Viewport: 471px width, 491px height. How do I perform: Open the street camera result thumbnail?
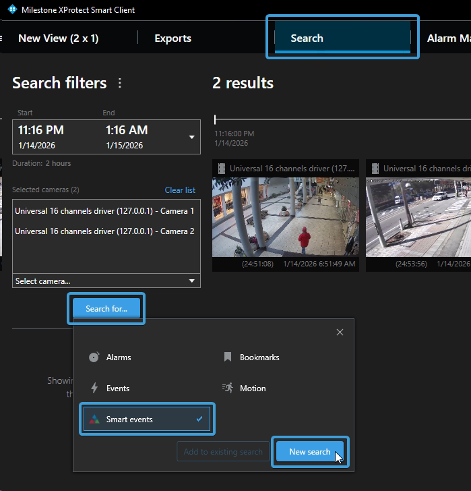point(418,217)
